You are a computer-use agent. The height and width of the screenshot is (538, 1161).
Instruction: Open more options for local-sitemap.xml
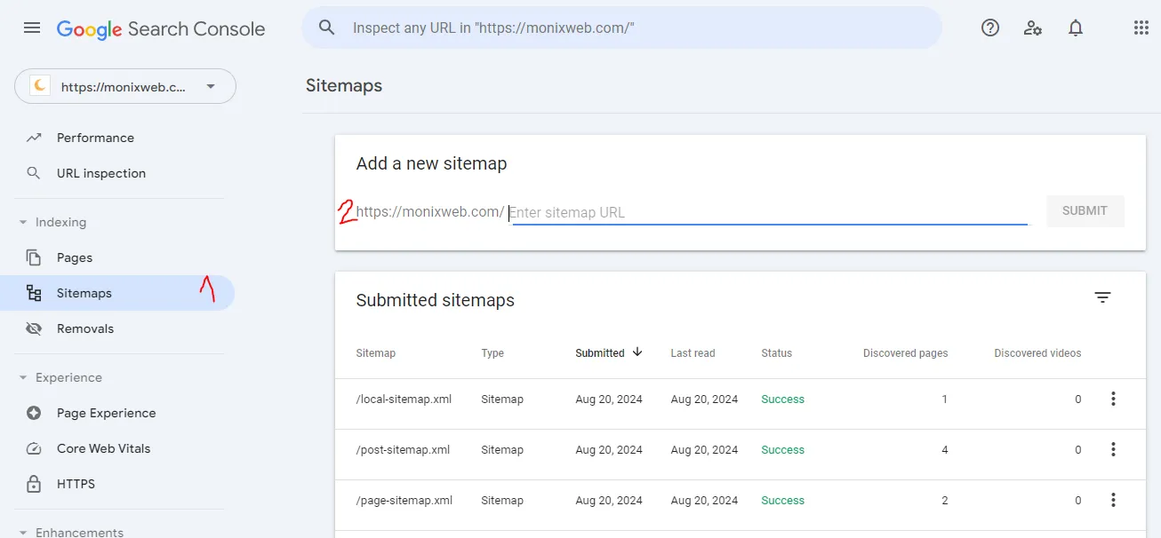pos(1113,400)
